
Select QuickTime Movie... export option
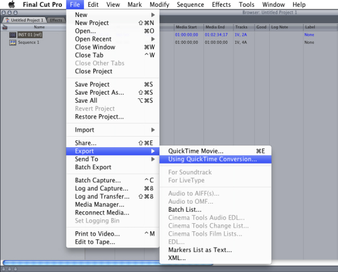[215, 151]
